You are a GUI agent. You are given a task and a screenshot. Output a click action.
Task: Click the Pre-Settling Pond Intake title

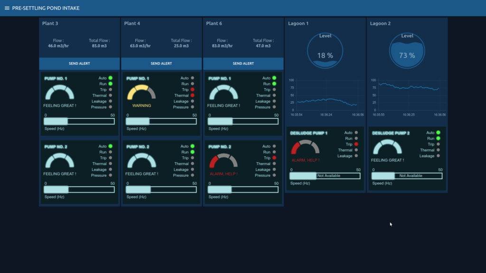coord(46,8)
